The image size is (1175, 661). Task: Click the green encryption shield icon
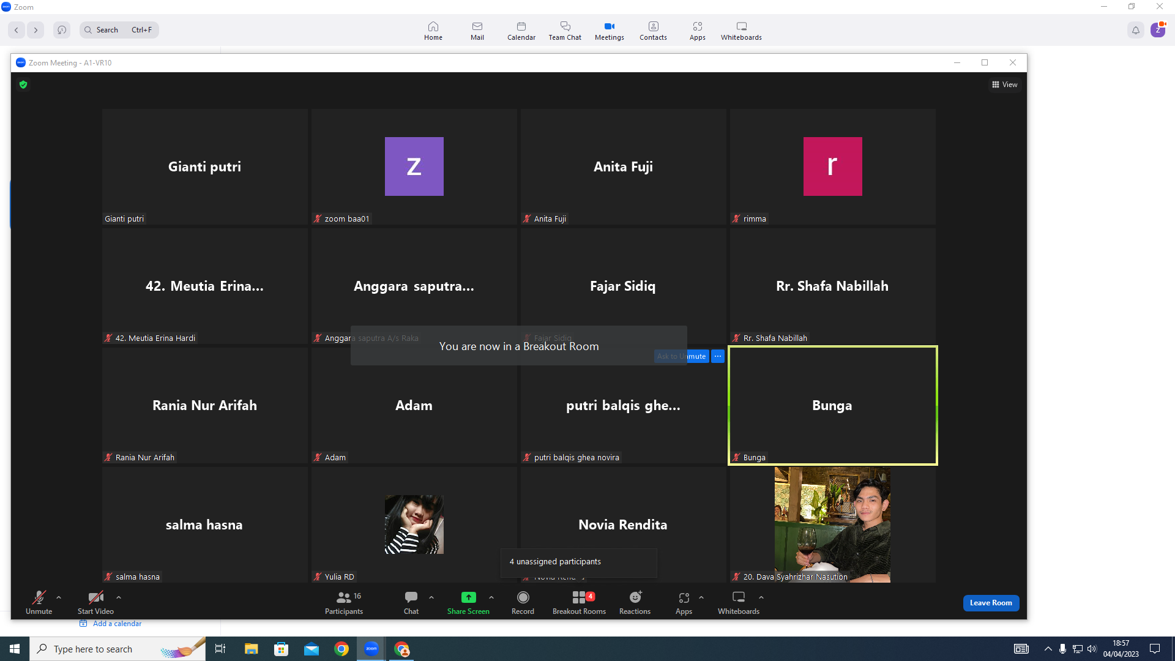point(23,84)
